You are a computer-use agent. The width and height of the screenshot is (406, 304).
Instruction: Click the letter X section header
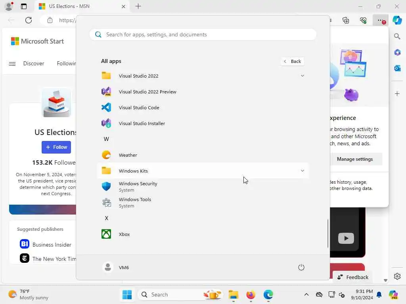(106, 218)
